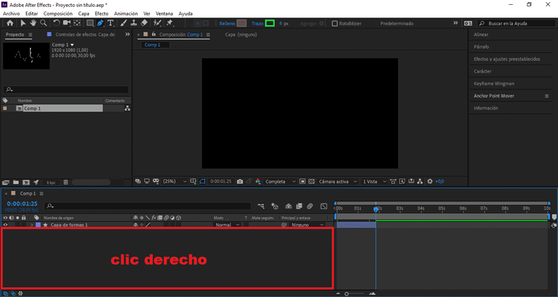Toggle the Shy layers hide switch
The image size is (558, 297).
tap(288, 206)
